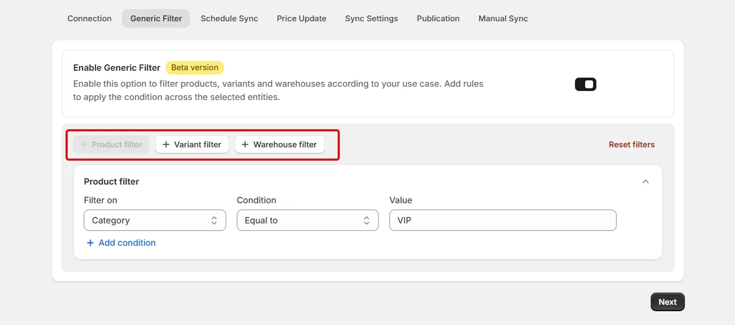Click the Filter on label
Viewport: 735px width, 325px height.
pos(100,201)
